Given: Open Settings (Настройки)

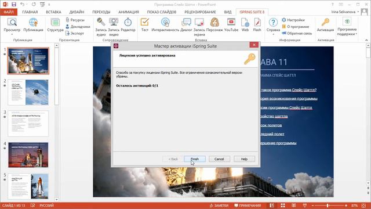Looking at the screenshot, I should 293,20.
